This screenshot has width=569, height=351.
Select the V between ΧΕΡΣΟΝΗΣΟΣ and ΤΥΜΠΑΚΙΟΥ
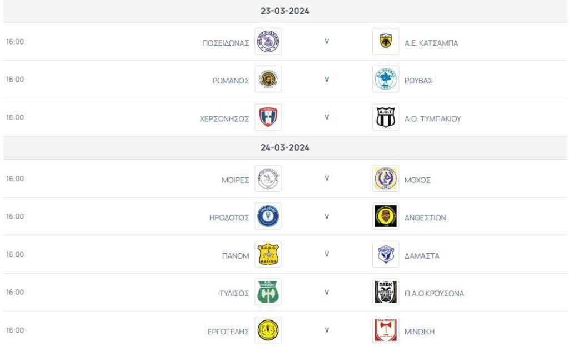point(327,117)
